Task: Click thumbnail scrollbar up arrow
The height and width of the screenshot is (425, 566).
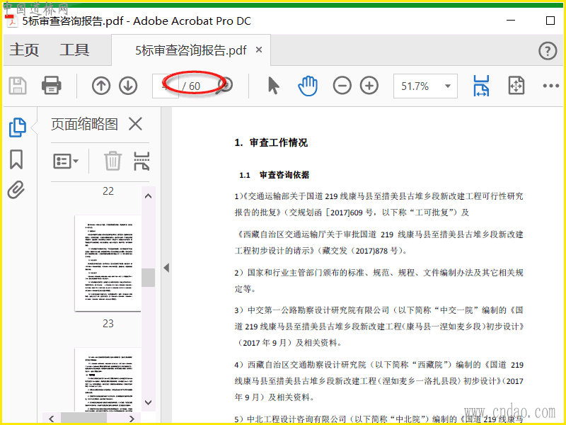Action: click(148, 196)
